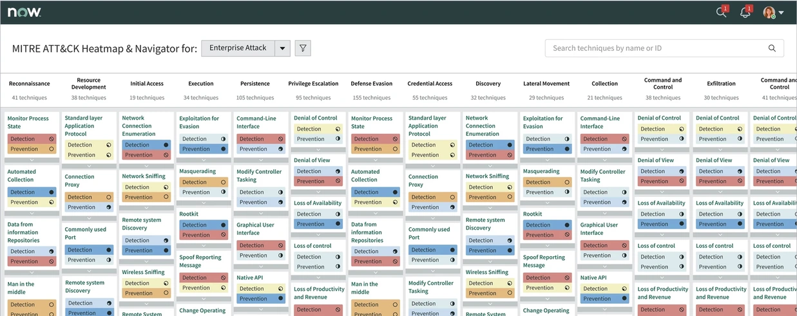Screen dimensions: 797x316
Task: Open Wireless Sniffing under Discovery
Action: 487,272
